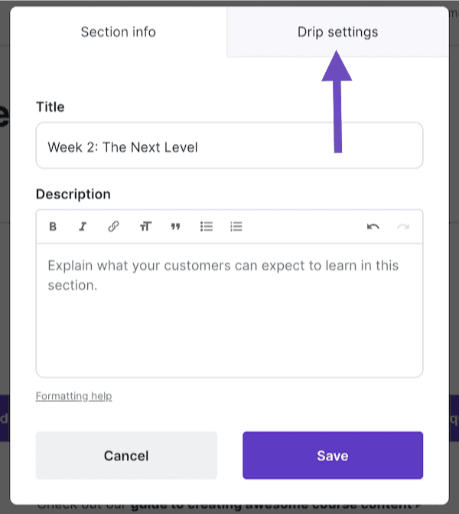Screen dimensions: 459x514
Task: Click the Save button
Action: click(x=333, y=455)
